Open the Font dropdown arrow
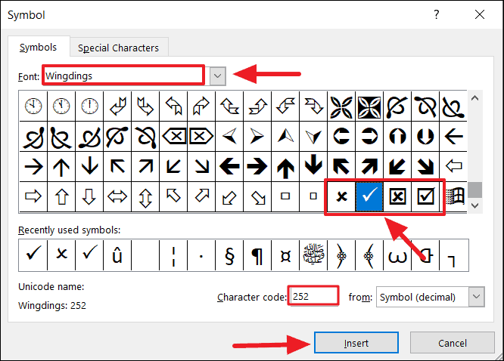The width and height of the screenshot is (504, 361). pyautogui.click(x=218, y=76)
